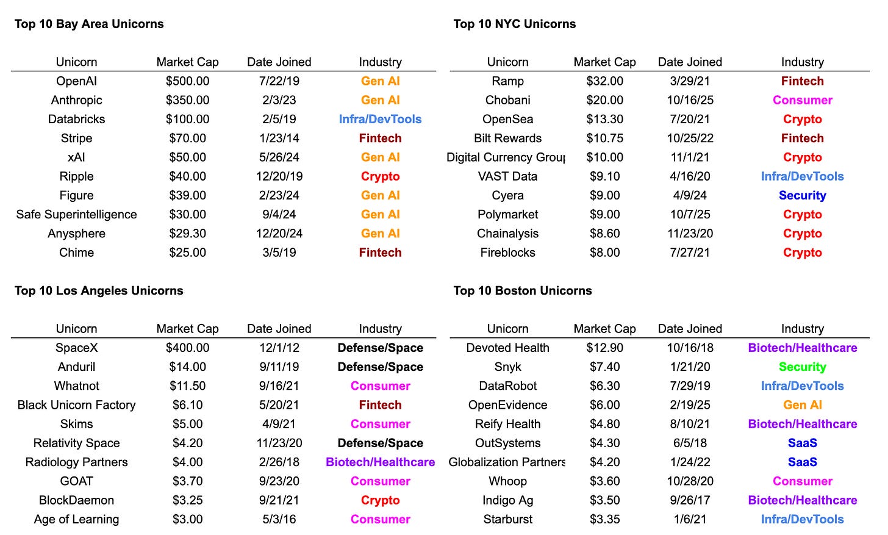Click the "Top 10 Boston Unicorns" title
The height and width of the screenshot is (535, 888).
click(523, 290)
